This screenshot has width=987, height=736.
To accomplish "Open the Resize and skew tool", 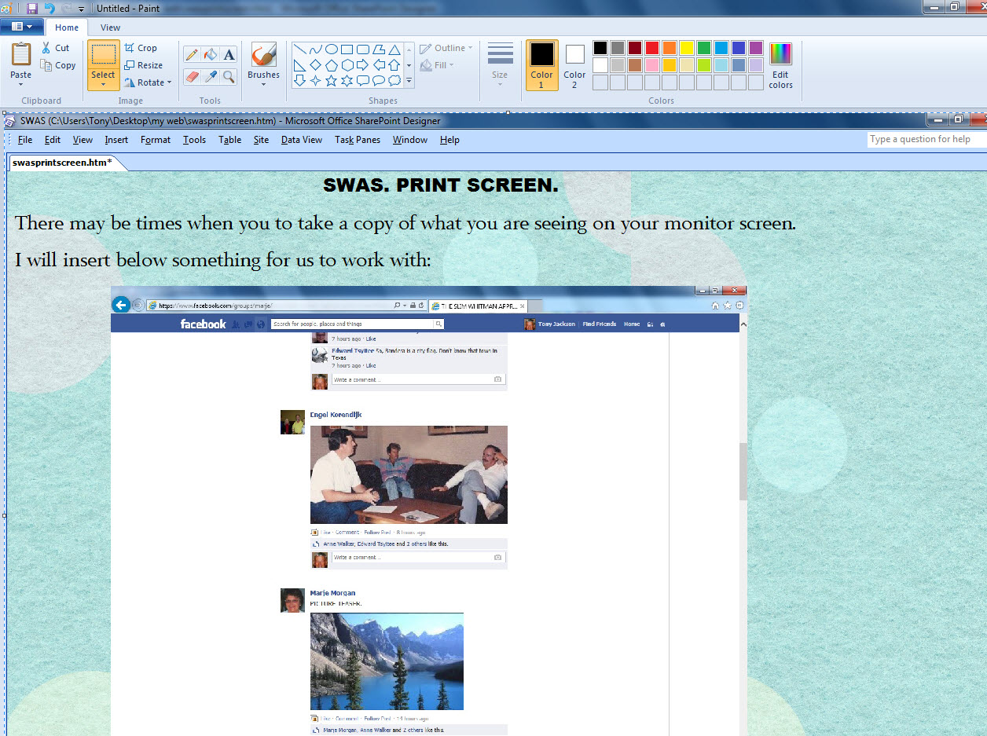I will click(x=143, y=65).
